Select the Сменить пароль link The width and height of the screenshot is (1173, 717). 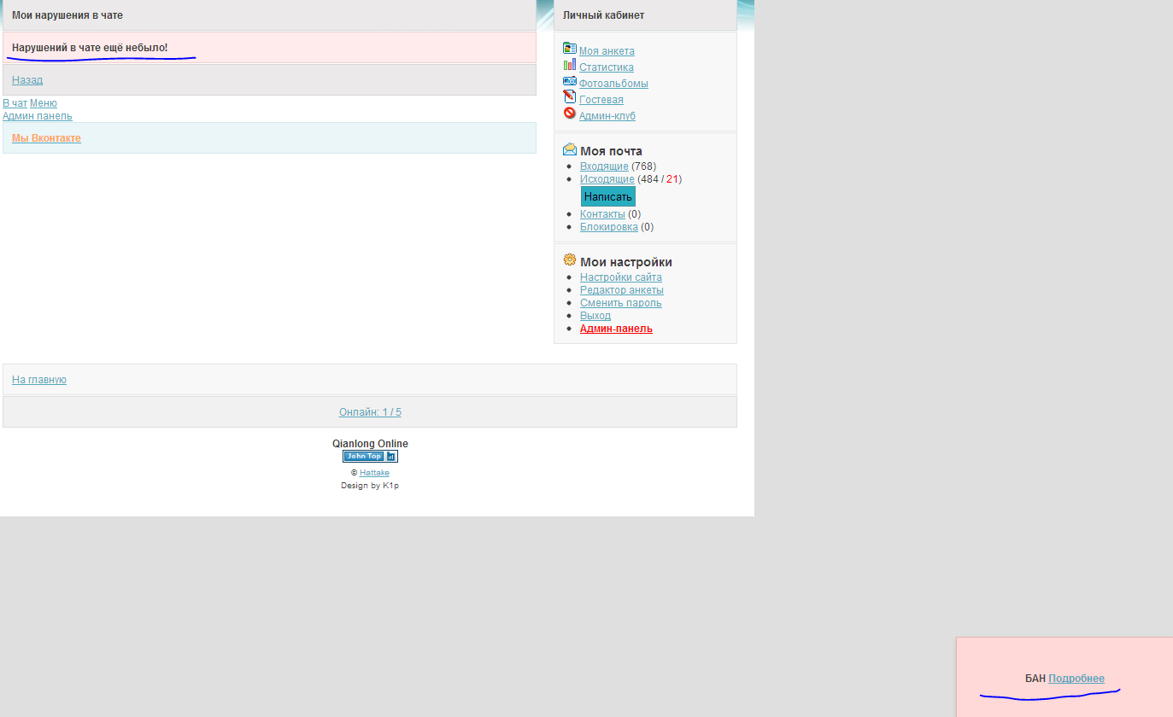click(621, 303)
